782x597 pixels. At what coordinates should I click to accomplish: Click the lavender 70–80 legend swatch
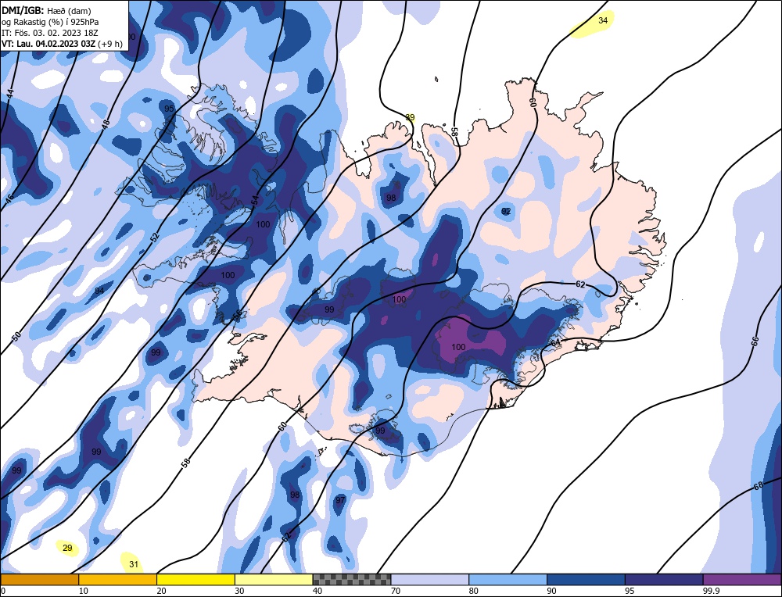click(x=430, y=580)
